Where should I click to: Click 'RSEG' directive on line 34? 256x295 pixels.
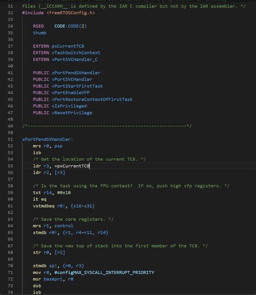38,26
